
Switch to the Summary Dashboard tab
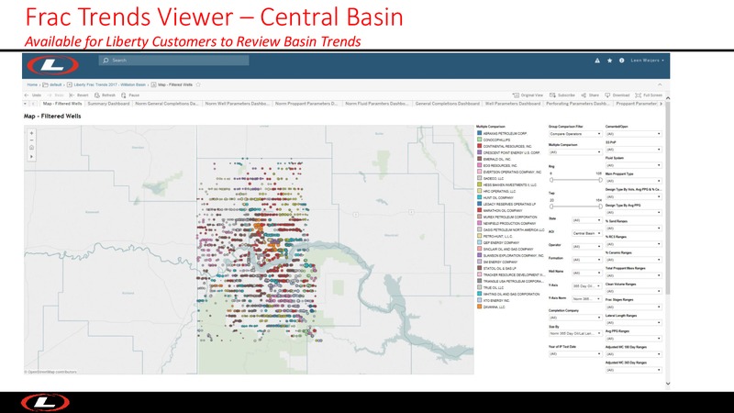pyautogui.click(x=108, y=104)
